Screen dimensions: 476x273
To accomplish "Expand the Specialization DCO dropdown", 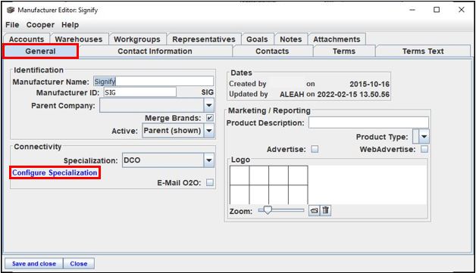I will pos(209,160).
